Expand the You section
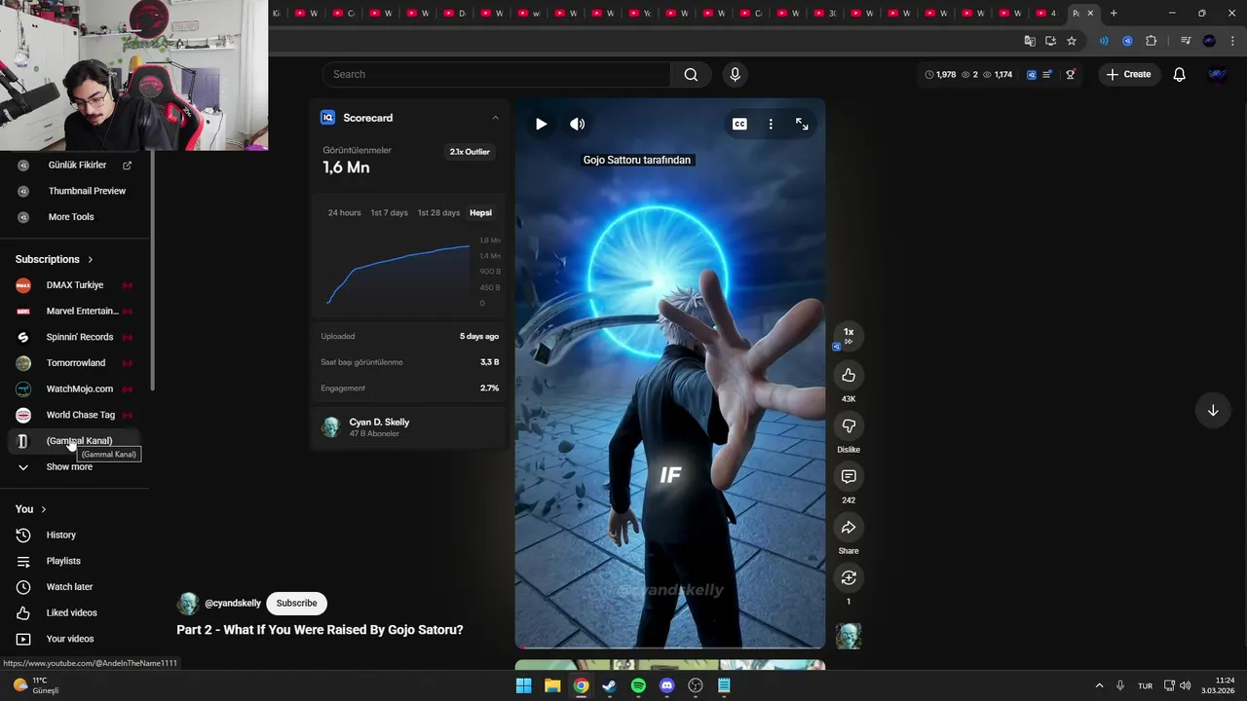The height and width of the screenshot is (701, 1247). click(x=31, y=509)
